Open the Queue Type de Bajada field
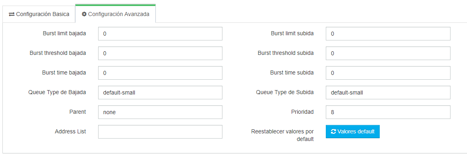This screenshot has width=467, height=157. click(160, 93)
